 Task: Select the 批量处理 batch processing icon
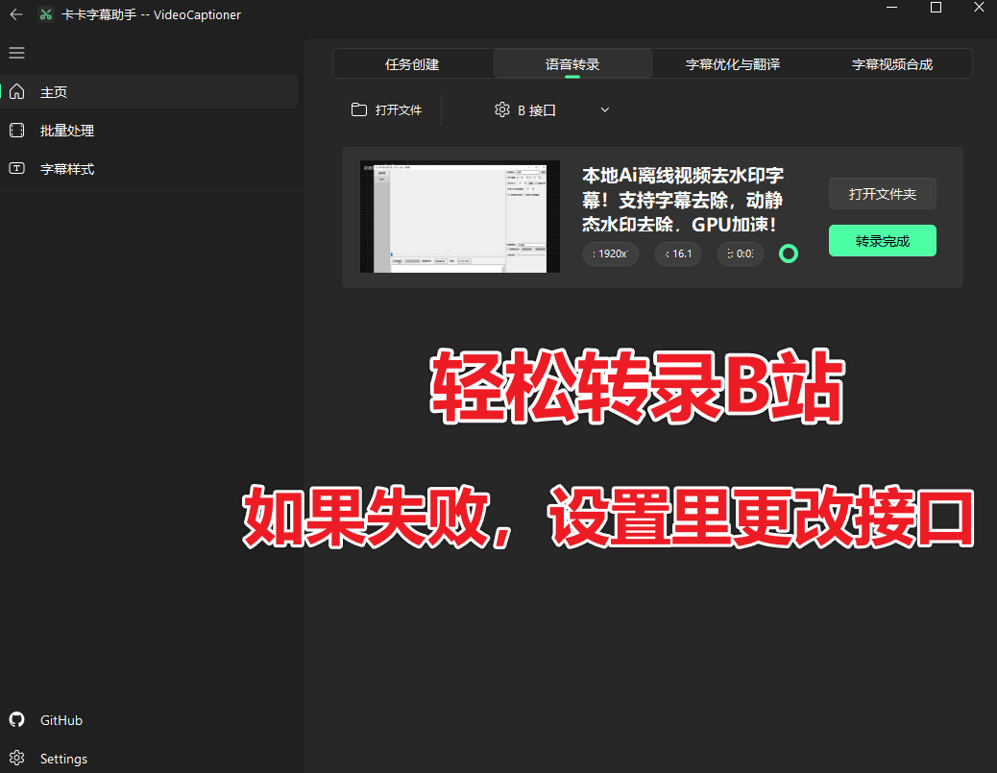click(16, 130)
